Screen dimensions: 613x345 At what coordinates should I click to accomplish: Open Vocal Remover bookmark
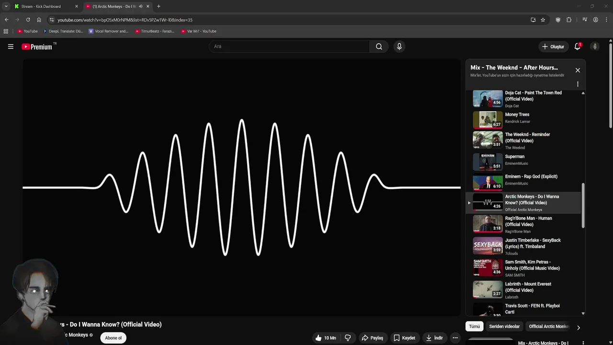point(108,31)
